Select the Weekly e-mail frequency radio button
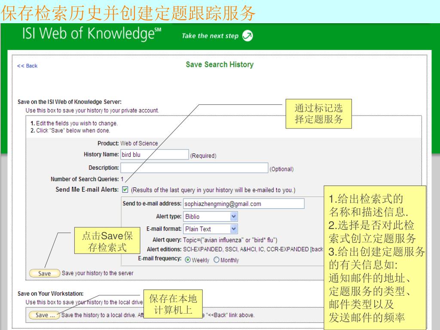The height and width of the screenshot is (330, 440). point(187,260)
